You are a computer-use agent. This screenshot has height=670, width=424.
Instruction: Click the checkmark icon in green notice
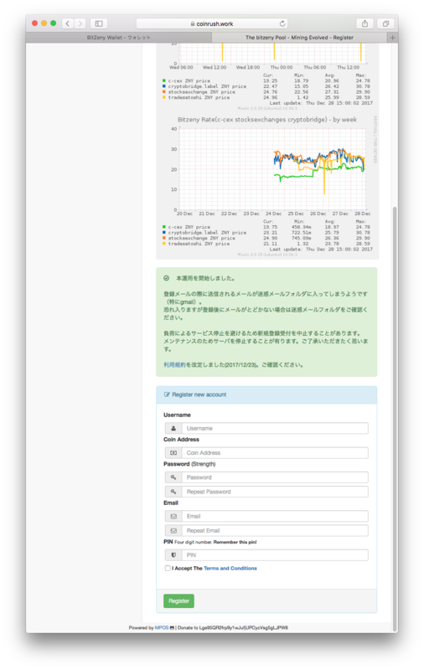(166, 278)
